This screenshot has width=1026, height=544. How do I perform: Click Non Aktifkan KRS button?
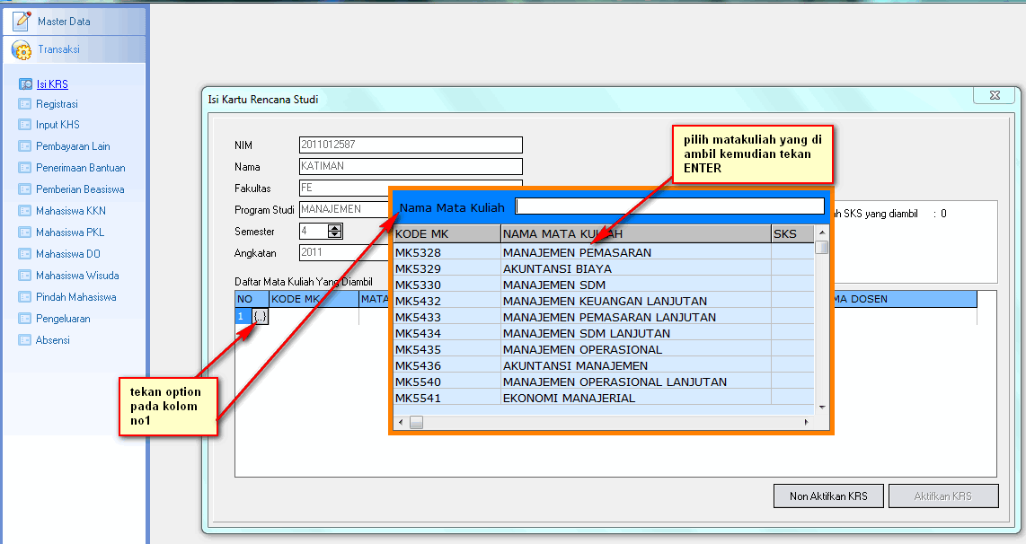(x=828, y=496)
